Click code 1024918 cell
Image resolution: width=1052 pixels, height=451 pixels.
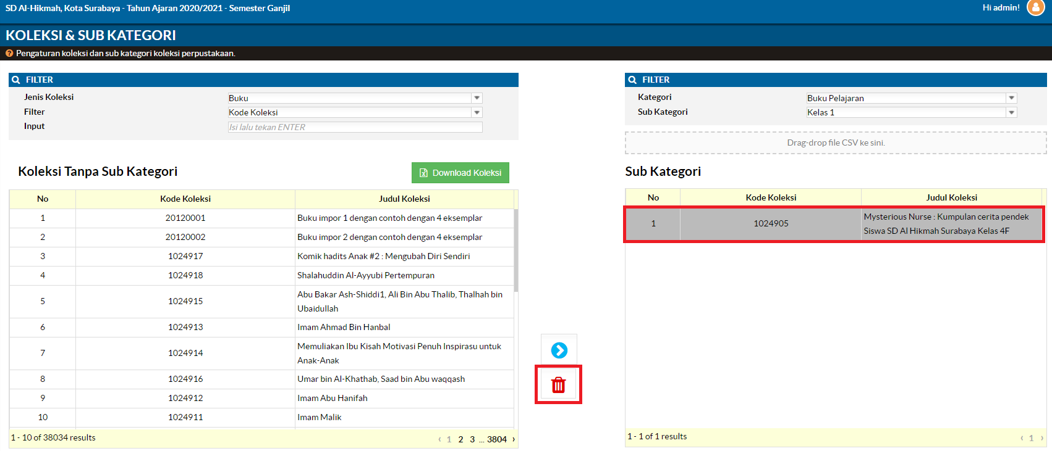click(185, 275)
